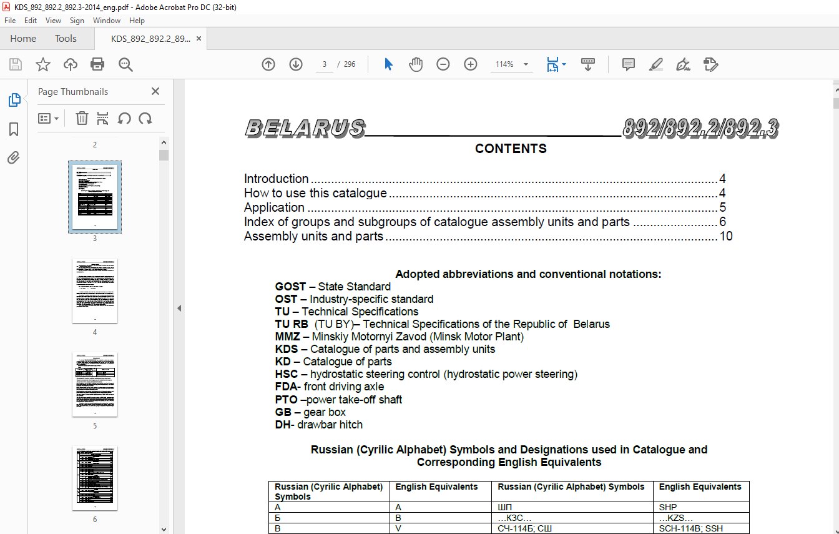
Task: Open the Attachments paperclip pane
Action: point(14,158)
